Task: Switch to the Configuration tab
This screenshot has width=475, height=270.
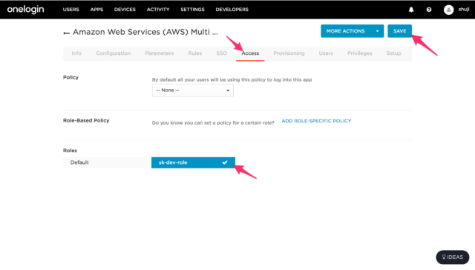Action: 114,53
